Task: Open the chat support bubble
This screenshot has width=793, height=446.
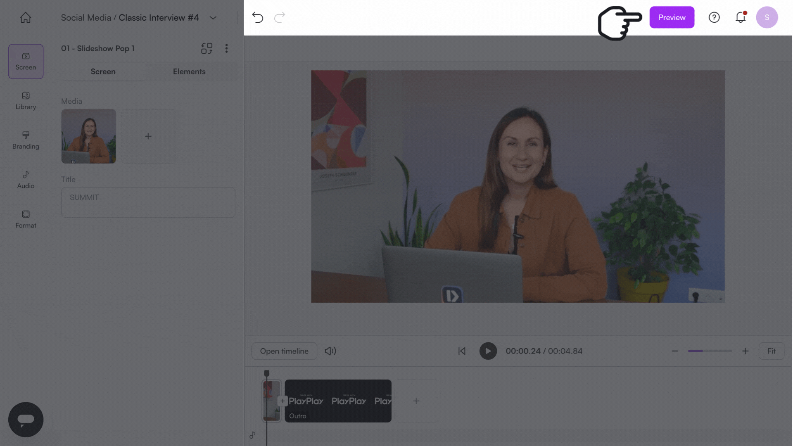Action: [26, 420]
